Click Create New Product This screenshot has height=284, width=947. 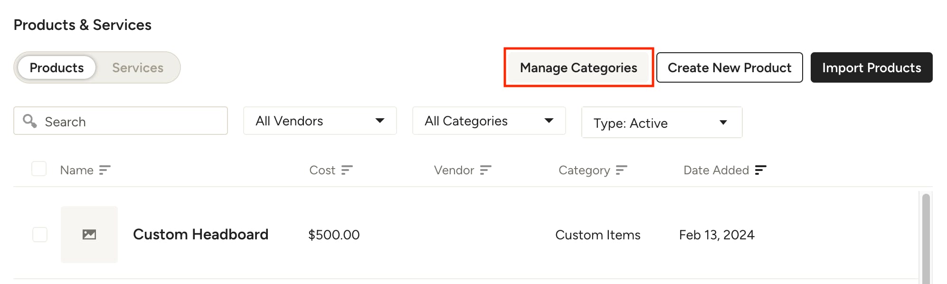[x=729, y=67]
